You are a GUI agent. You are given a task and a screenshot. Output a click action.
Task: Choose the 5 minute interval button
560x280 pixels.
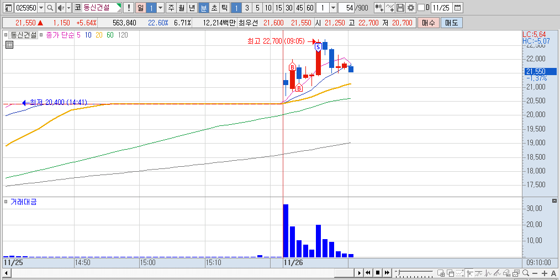pyautogui.click(x=257, y=8)
